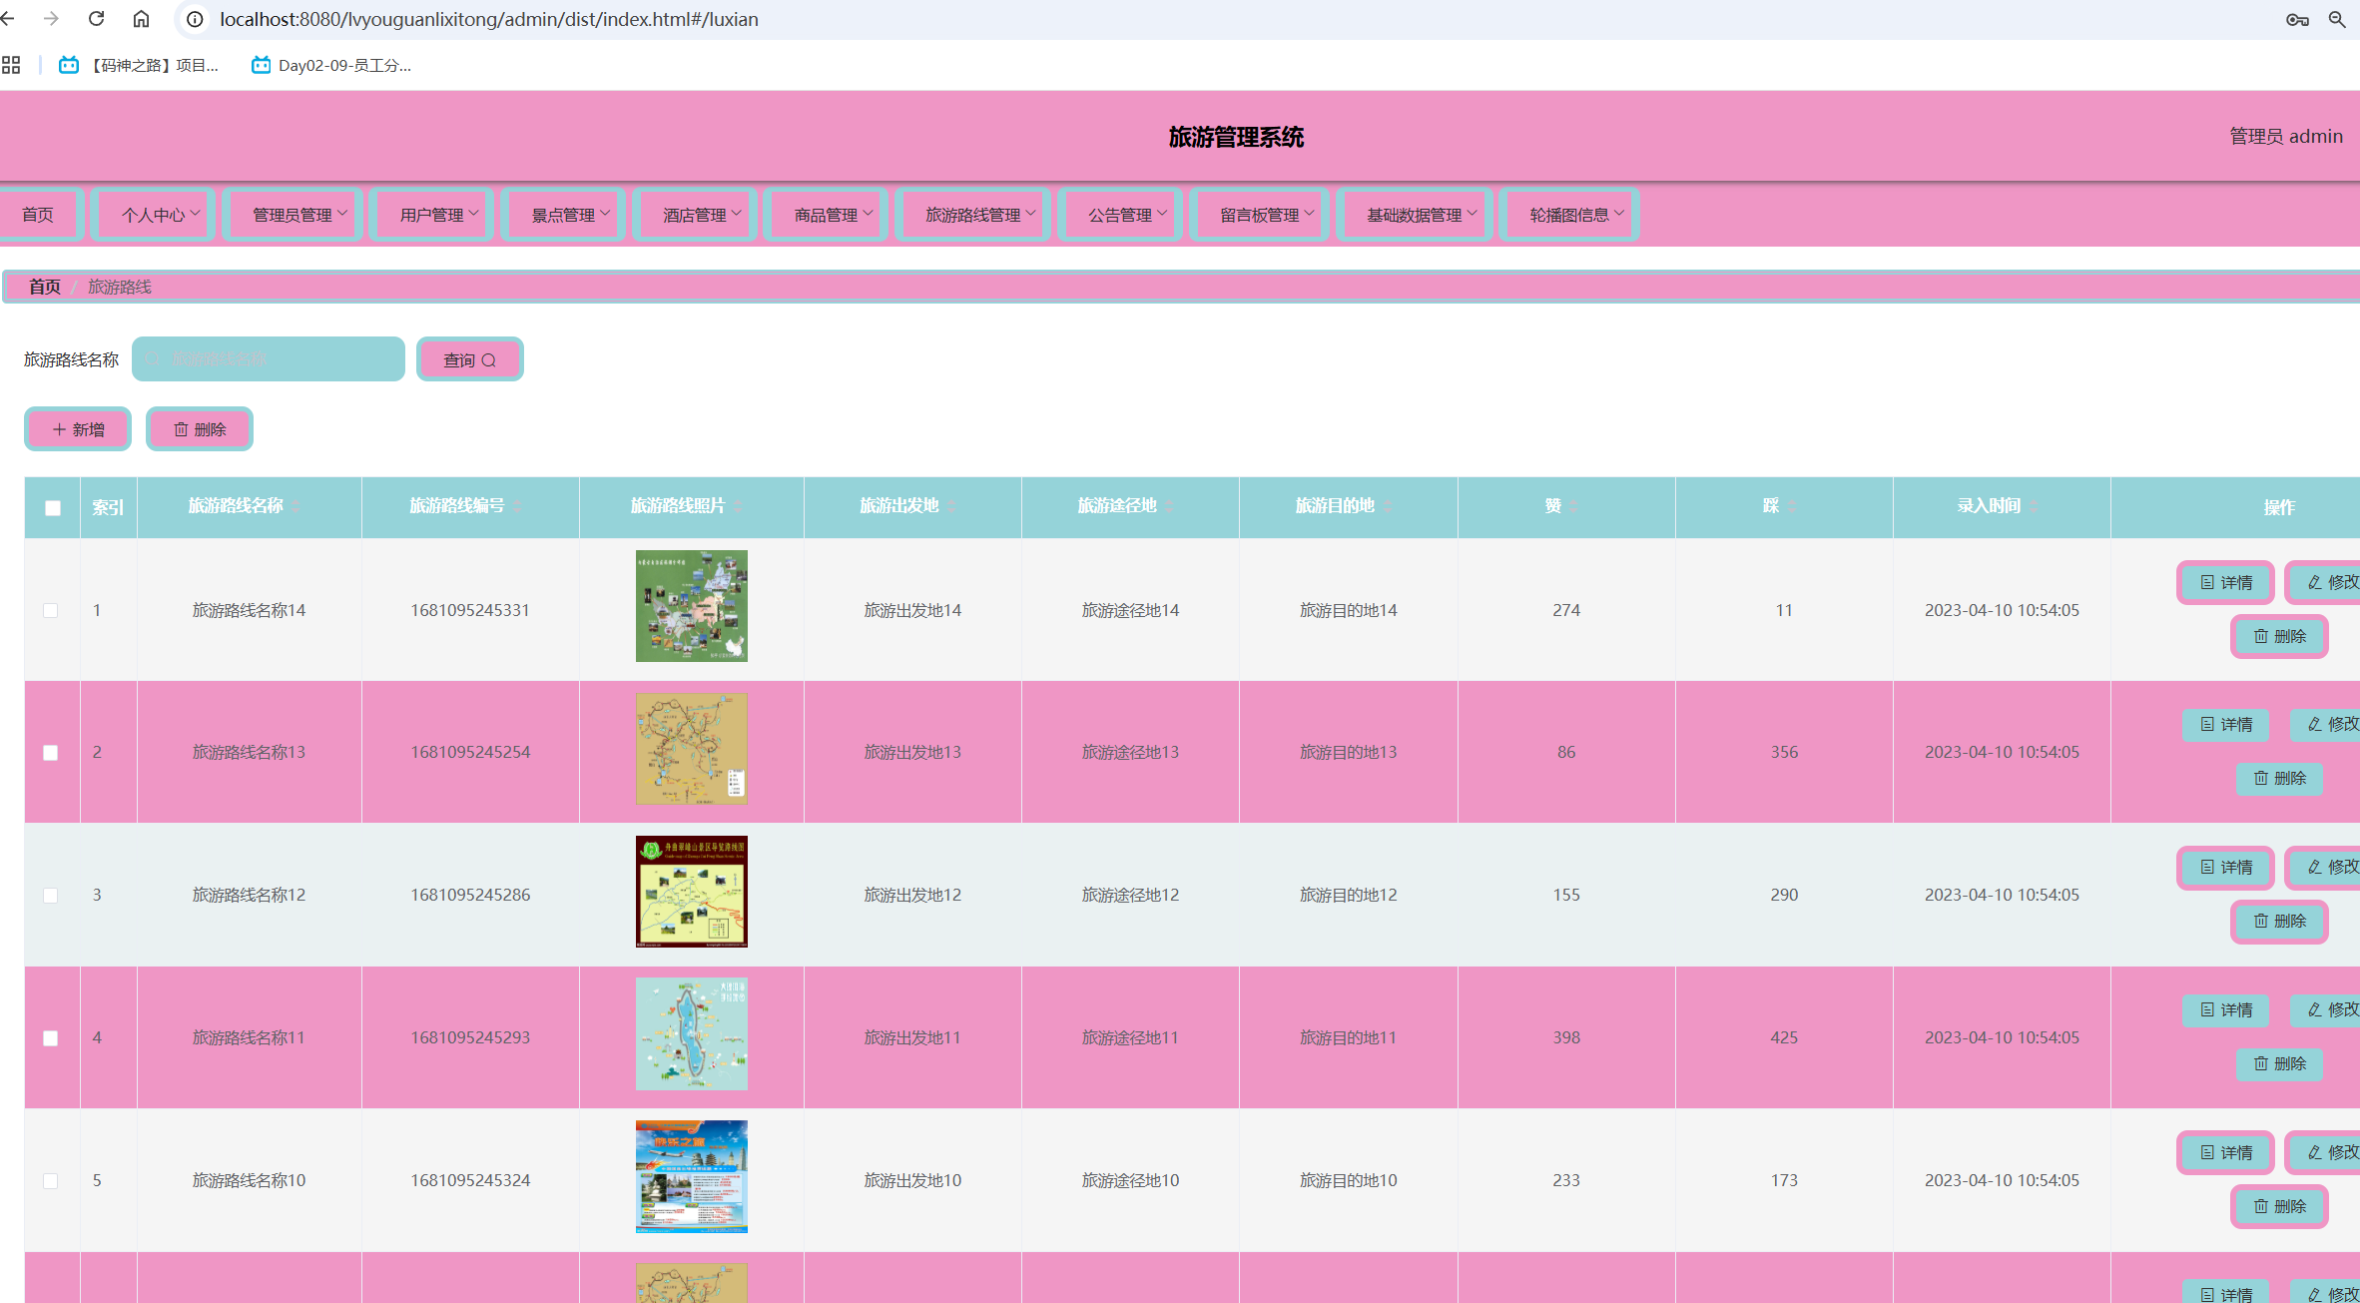View site information icon in address bar
The width and height of the screenshot is (2360, 1303).
point(195,19)
